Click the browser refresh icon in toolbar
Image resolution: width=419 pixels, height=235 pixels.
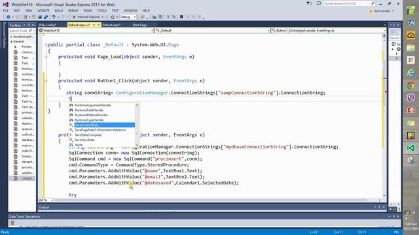(x=113, y=17)
